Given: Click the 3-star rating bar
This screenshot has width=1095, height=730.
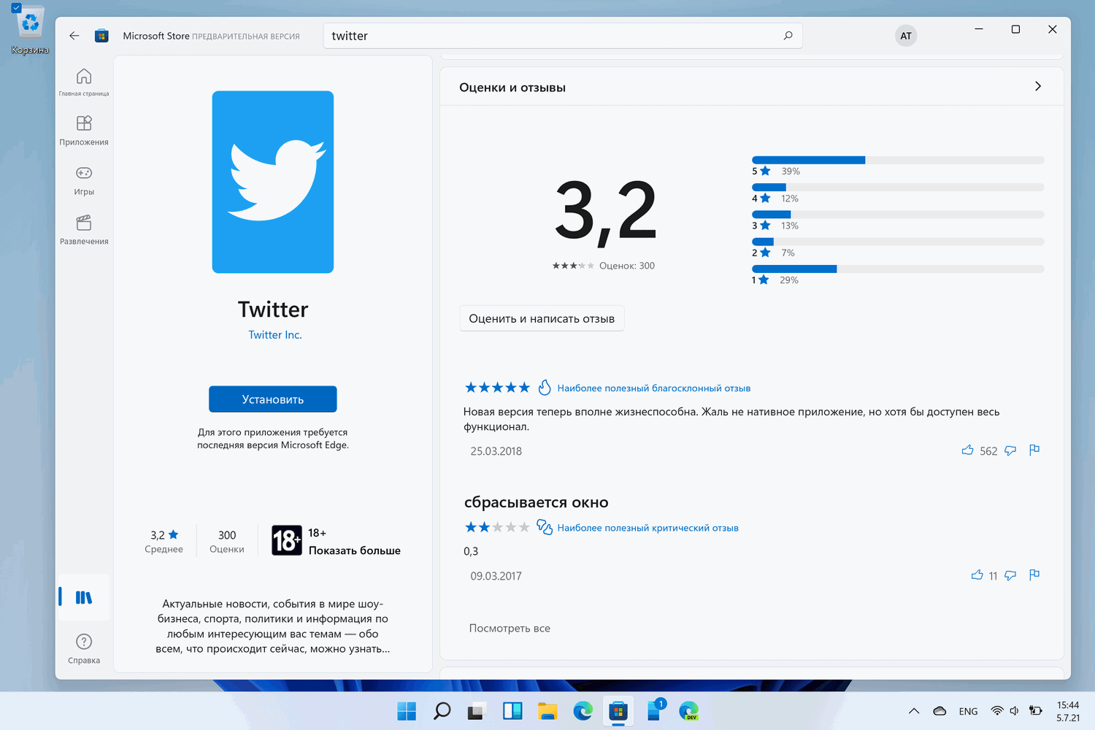Looking at the screenshot, I should [898, 215].
